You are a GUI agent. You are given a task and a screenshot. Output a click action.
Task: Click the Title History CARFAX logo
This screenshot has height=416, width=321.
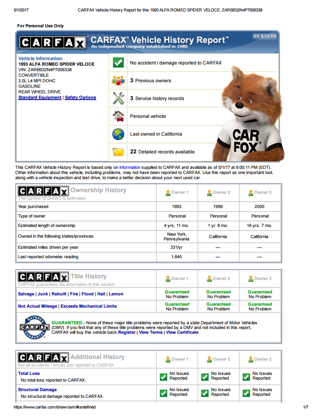pos(43,277)
